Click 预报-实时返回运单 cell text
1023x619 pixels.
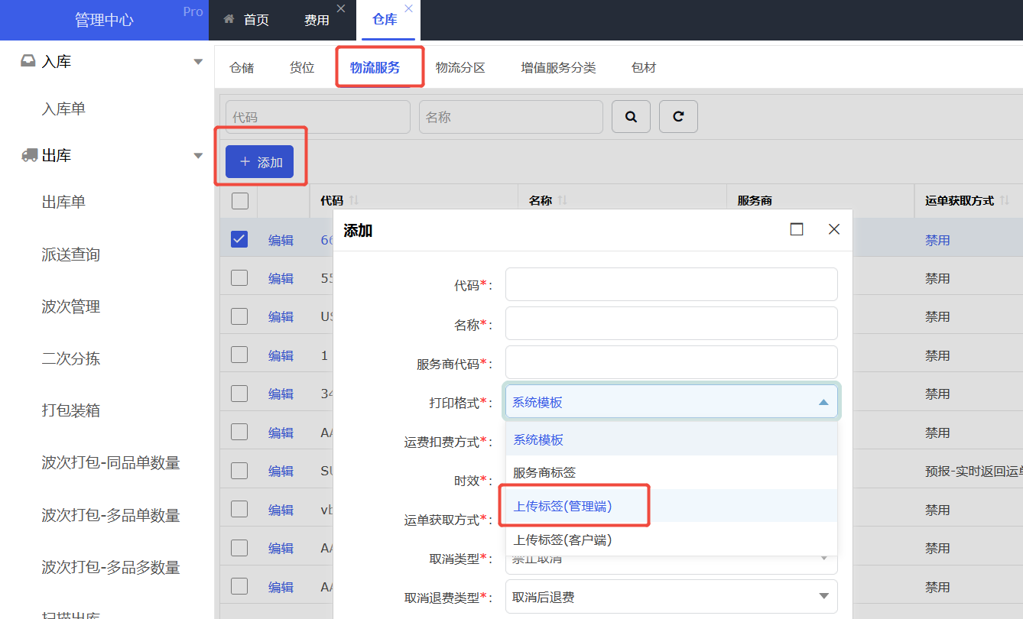click(x=973, y=471)
